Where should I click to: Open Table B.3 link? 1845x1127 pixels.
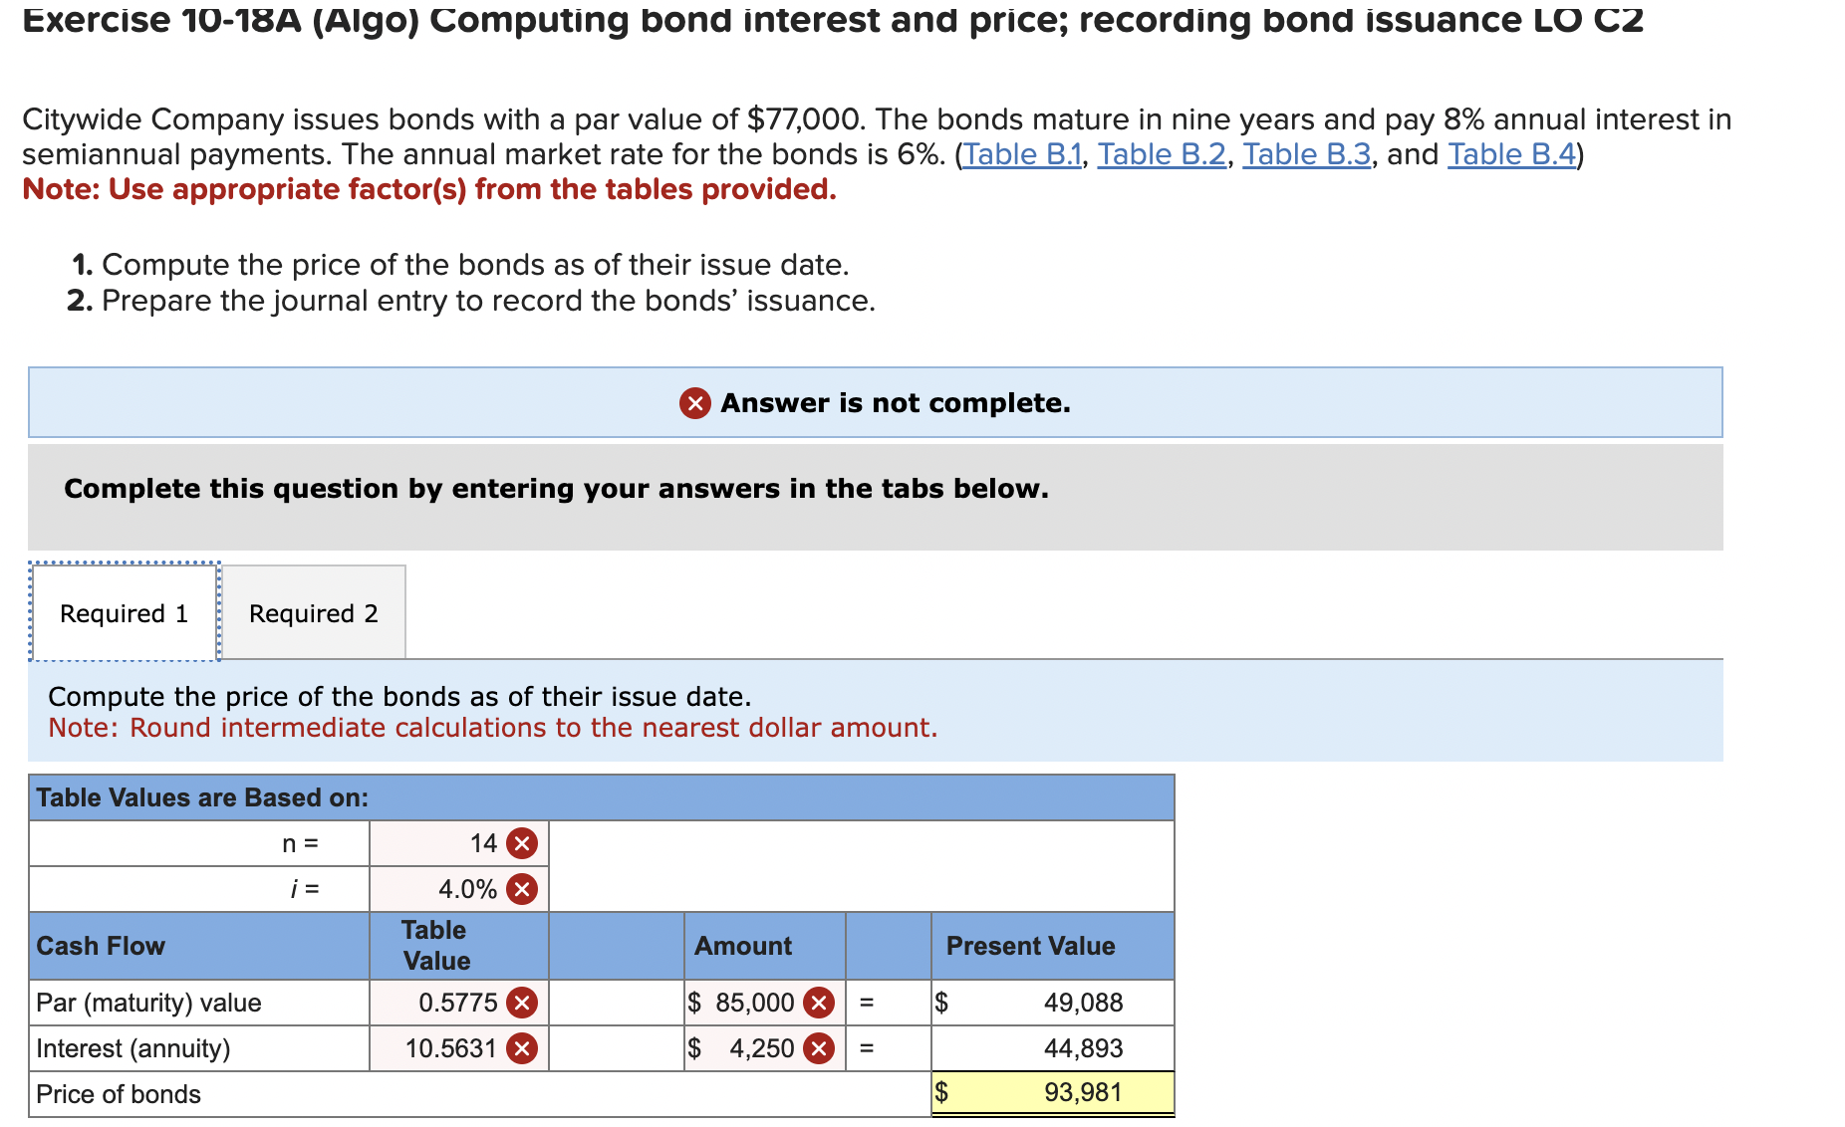tap(1306, 153)
